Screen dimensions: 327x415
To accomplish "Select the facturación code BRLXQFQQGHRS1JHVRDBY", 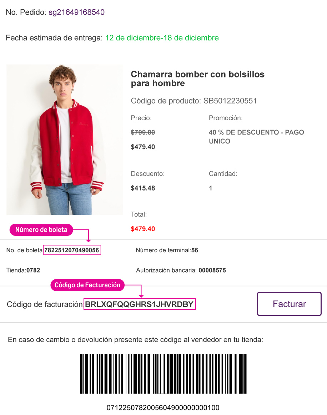I will pyautogui.click(x=140, y=304).
